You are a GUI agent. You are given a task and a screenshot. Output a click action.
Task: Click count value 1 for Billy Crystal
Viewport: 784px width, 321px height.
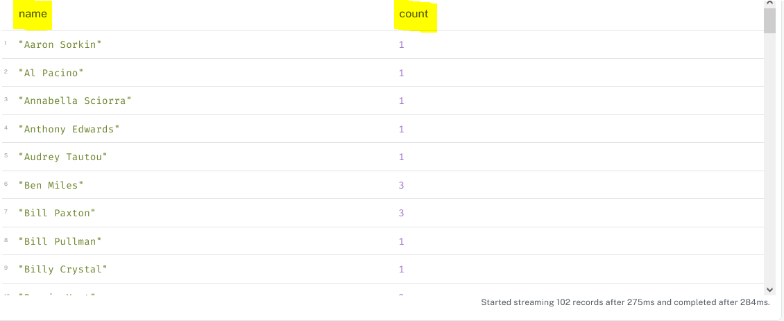click(401, 270)
